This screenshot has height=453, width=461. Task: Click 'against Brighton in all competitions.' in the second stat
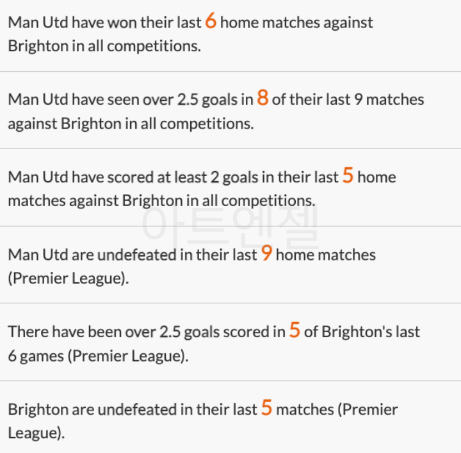[x=131, y=123]
